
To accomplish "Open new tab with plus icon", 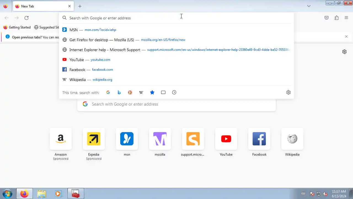I will [80, 6].
